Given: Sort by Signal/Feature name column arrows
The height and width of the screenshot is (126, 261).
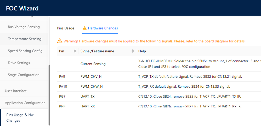Looking at the screenshot, I should (133, 51).
